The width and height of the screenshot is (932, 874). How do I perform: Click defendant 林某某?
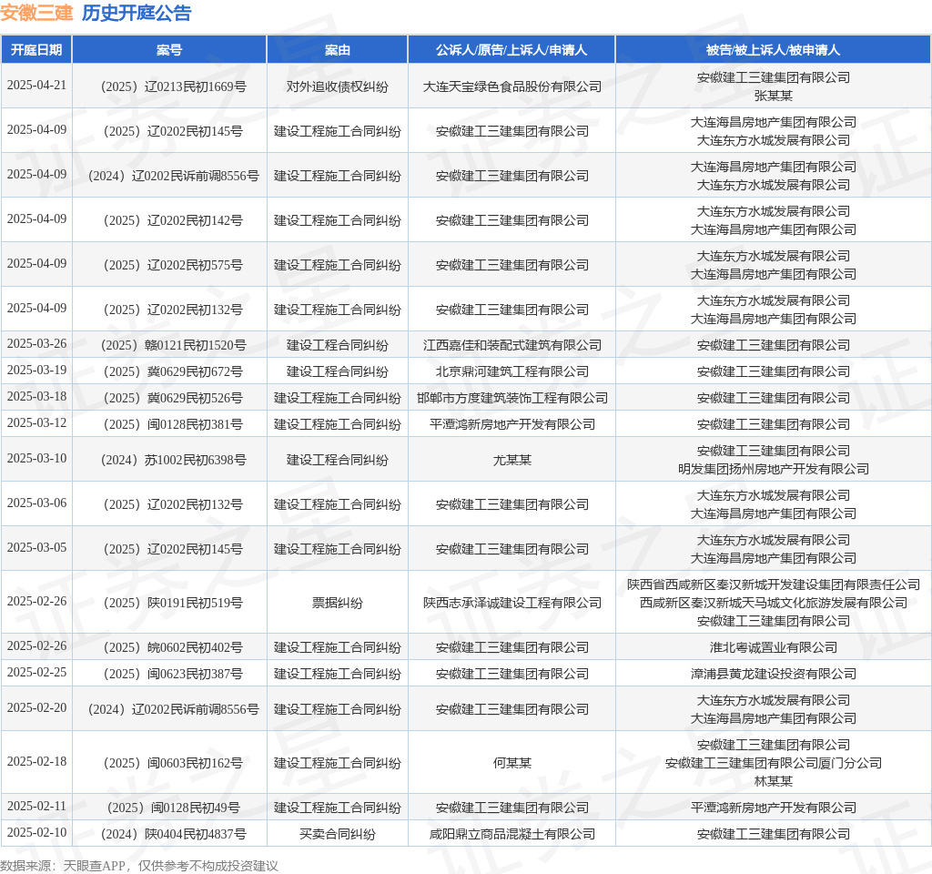pyautogui.click(x=773, y=781)
